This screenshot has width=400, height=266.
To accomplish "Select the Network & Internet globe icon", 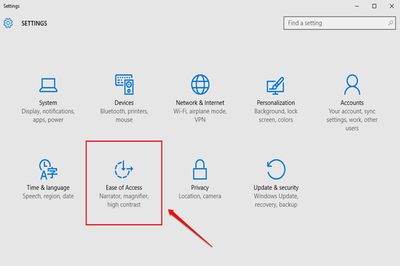I will point(200,85).
